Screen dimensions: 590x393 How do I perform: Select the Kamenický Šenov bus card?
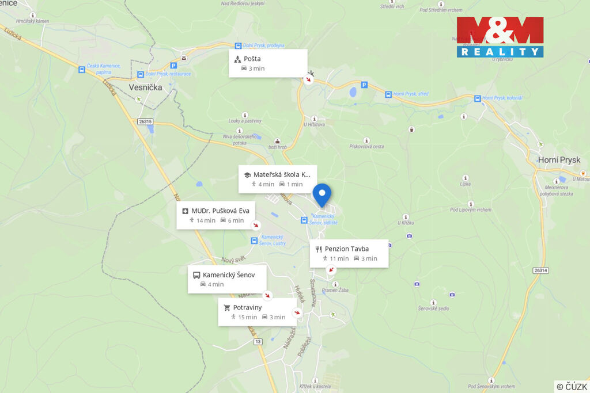coord(227,279)
